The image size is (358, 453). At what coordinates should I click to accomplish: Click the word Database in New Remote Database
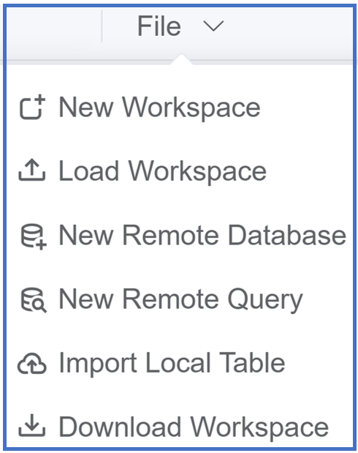[x=287, y=235]
